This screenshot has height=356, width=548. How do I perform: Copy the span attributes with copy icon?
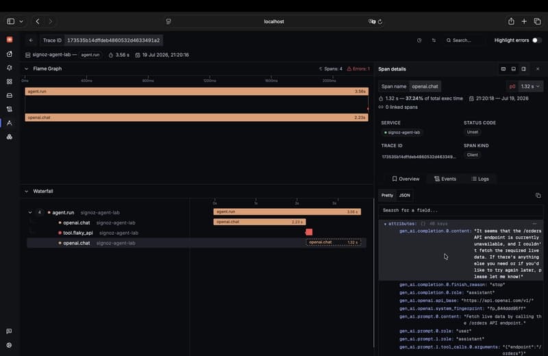click(538, 195)
